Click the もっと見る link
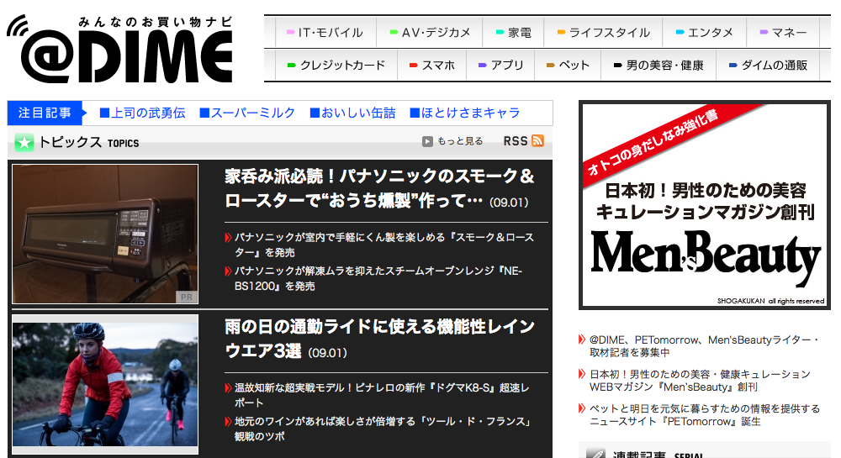This screenshot has width=841, height=458. 460,141
